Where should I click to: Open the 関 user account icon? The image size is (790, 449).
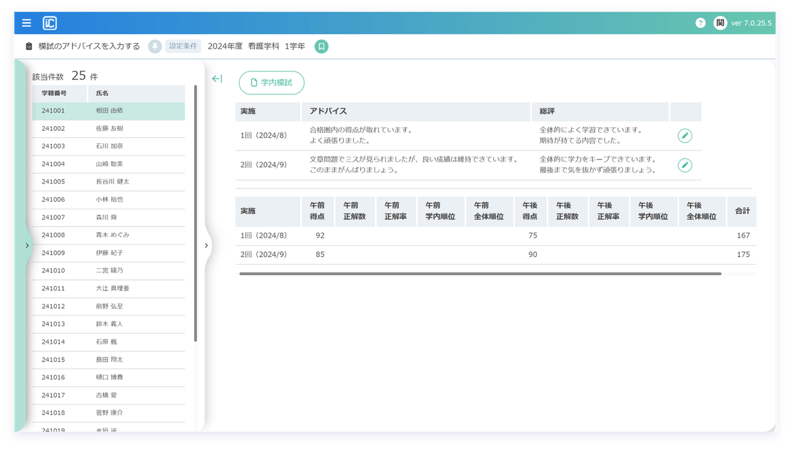coord(721,22)
